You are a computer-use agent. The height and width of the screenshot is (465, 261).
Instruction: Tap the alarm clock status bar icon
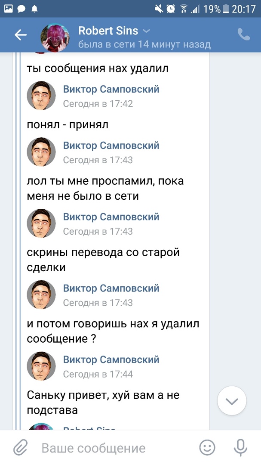171,9
